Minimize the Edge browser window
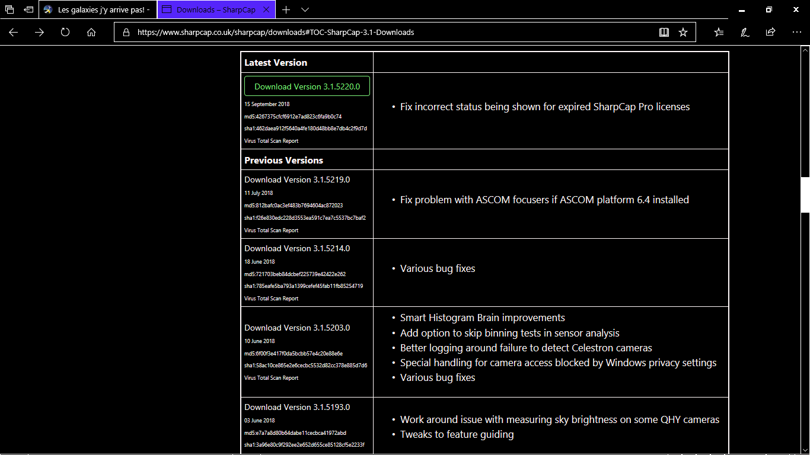The height and width of the screenshot is (455, 810). pos(741,9)
